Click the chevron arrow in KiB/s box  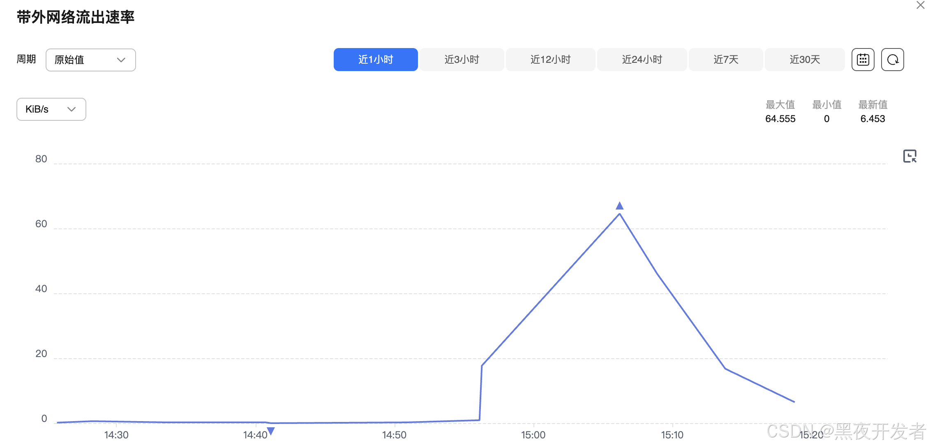click(x=72, y=109)
